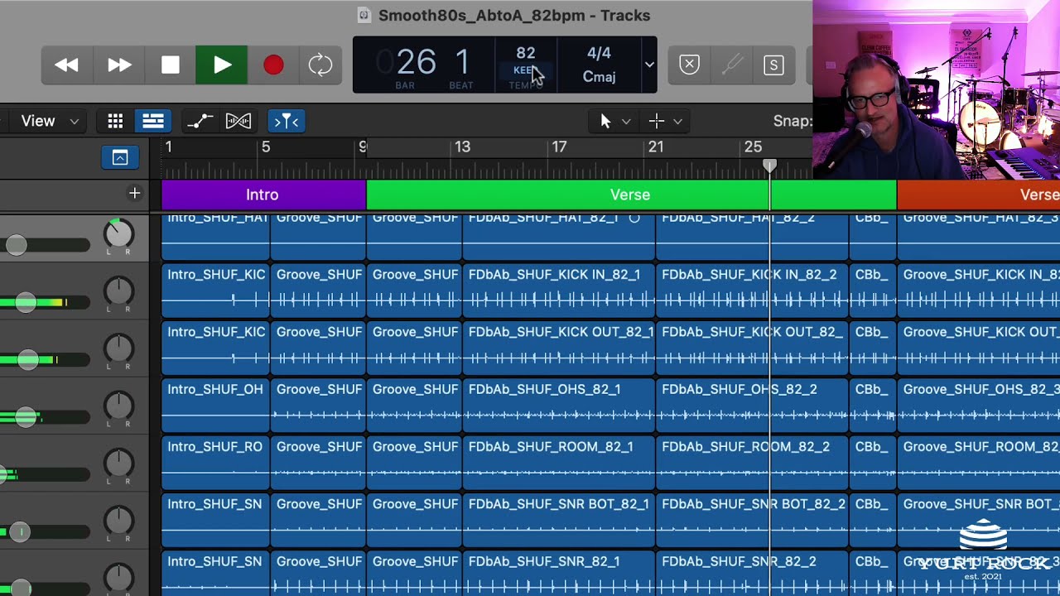Click the Cmaj key signature
The width and height of the screenshot is (1060, 596).
point(599,77)
